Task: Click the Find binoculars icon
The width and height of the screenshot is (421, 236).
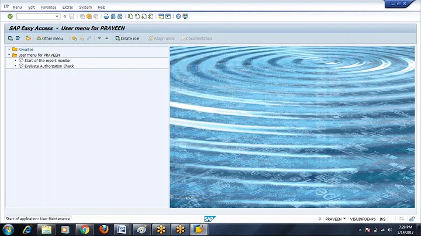Action: tap(113, 16)
